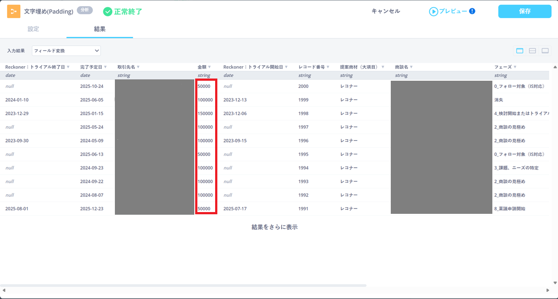Select the split-panel layout view icon

[532, 51]
